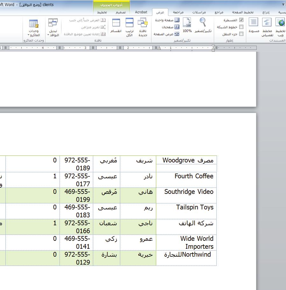Image resolution: width=286 pixels, height=290 pixels.
Task: Click the name ريم in the table
Action: click(148, 208)
